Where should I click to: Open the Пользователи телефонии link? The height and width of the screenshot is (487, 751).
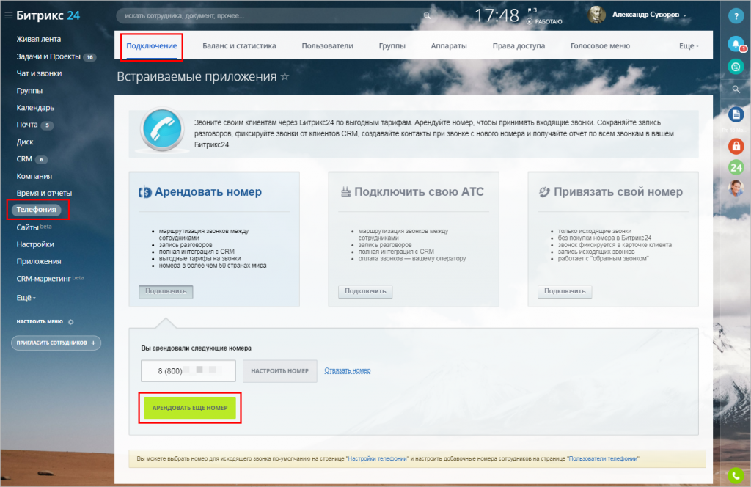click(x=603, y=458)
